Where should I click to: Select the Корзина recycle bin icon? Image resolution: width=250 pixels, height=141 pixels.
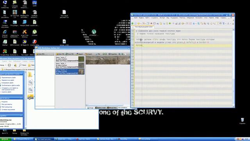coord(242,121)
